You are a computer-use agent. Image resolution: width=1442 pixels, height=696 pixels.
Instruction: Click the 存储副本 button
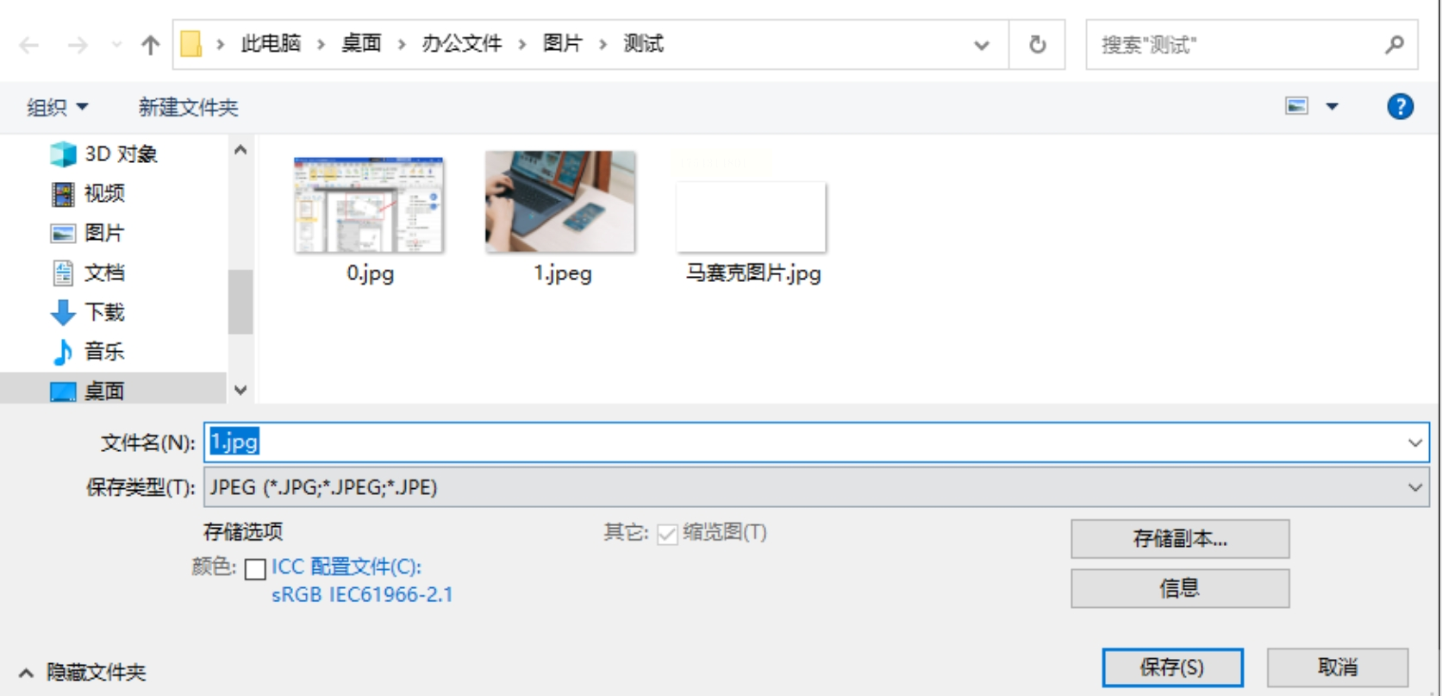[x=1180, y=539]
